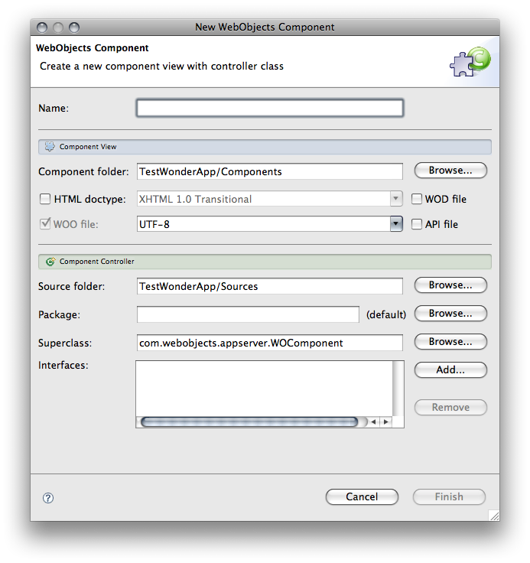Enable the WOD file checkbox

pyautogui.click(x=417, y=199)
